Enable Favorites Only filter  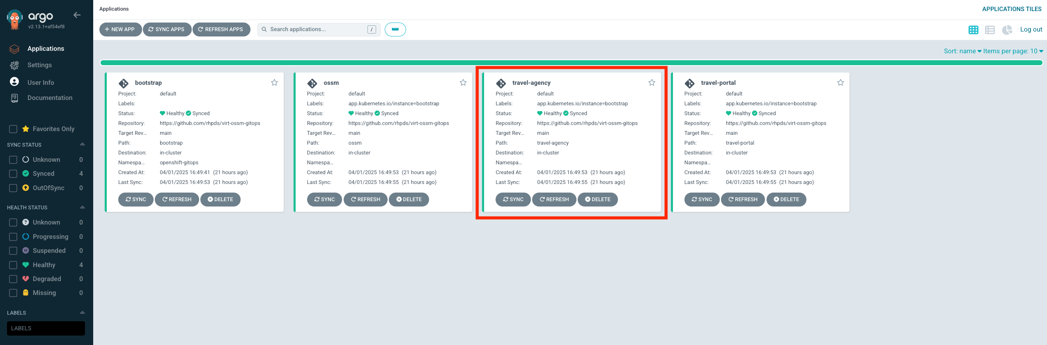click(13, 129)
